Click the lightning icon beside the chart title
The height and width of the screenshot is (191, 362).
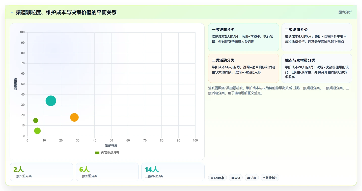click(12, 13)
